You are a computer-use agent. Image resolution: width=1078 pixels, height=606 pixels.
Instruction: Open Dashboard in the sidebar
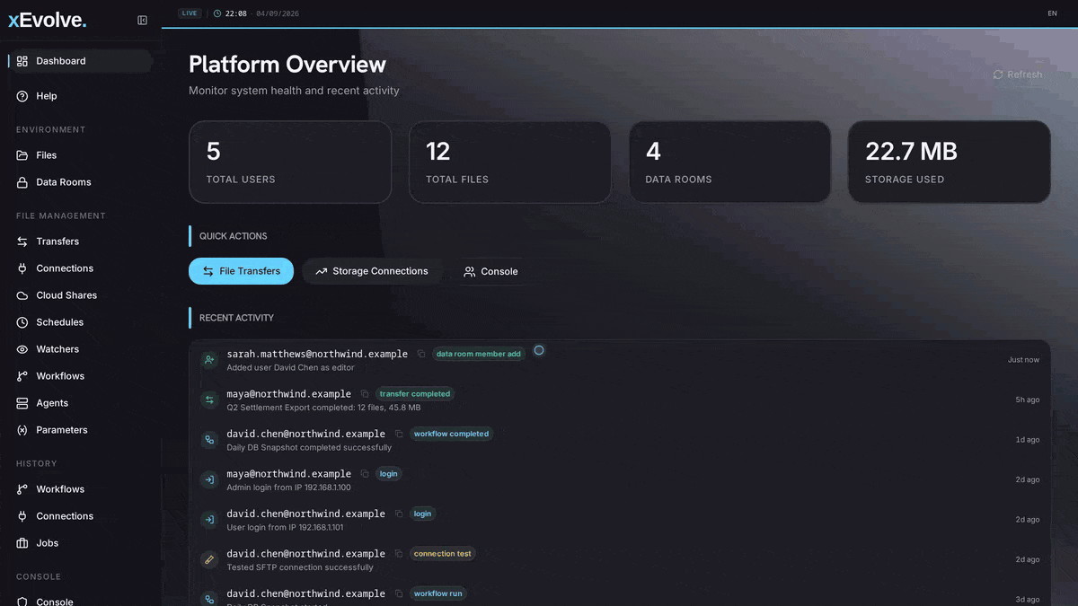coord(80,61)
